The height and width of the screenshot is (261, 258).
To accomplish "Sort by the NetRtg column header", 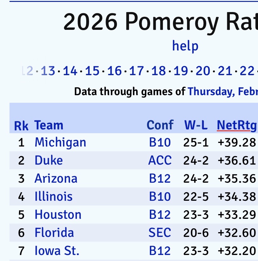I will 237,125.
